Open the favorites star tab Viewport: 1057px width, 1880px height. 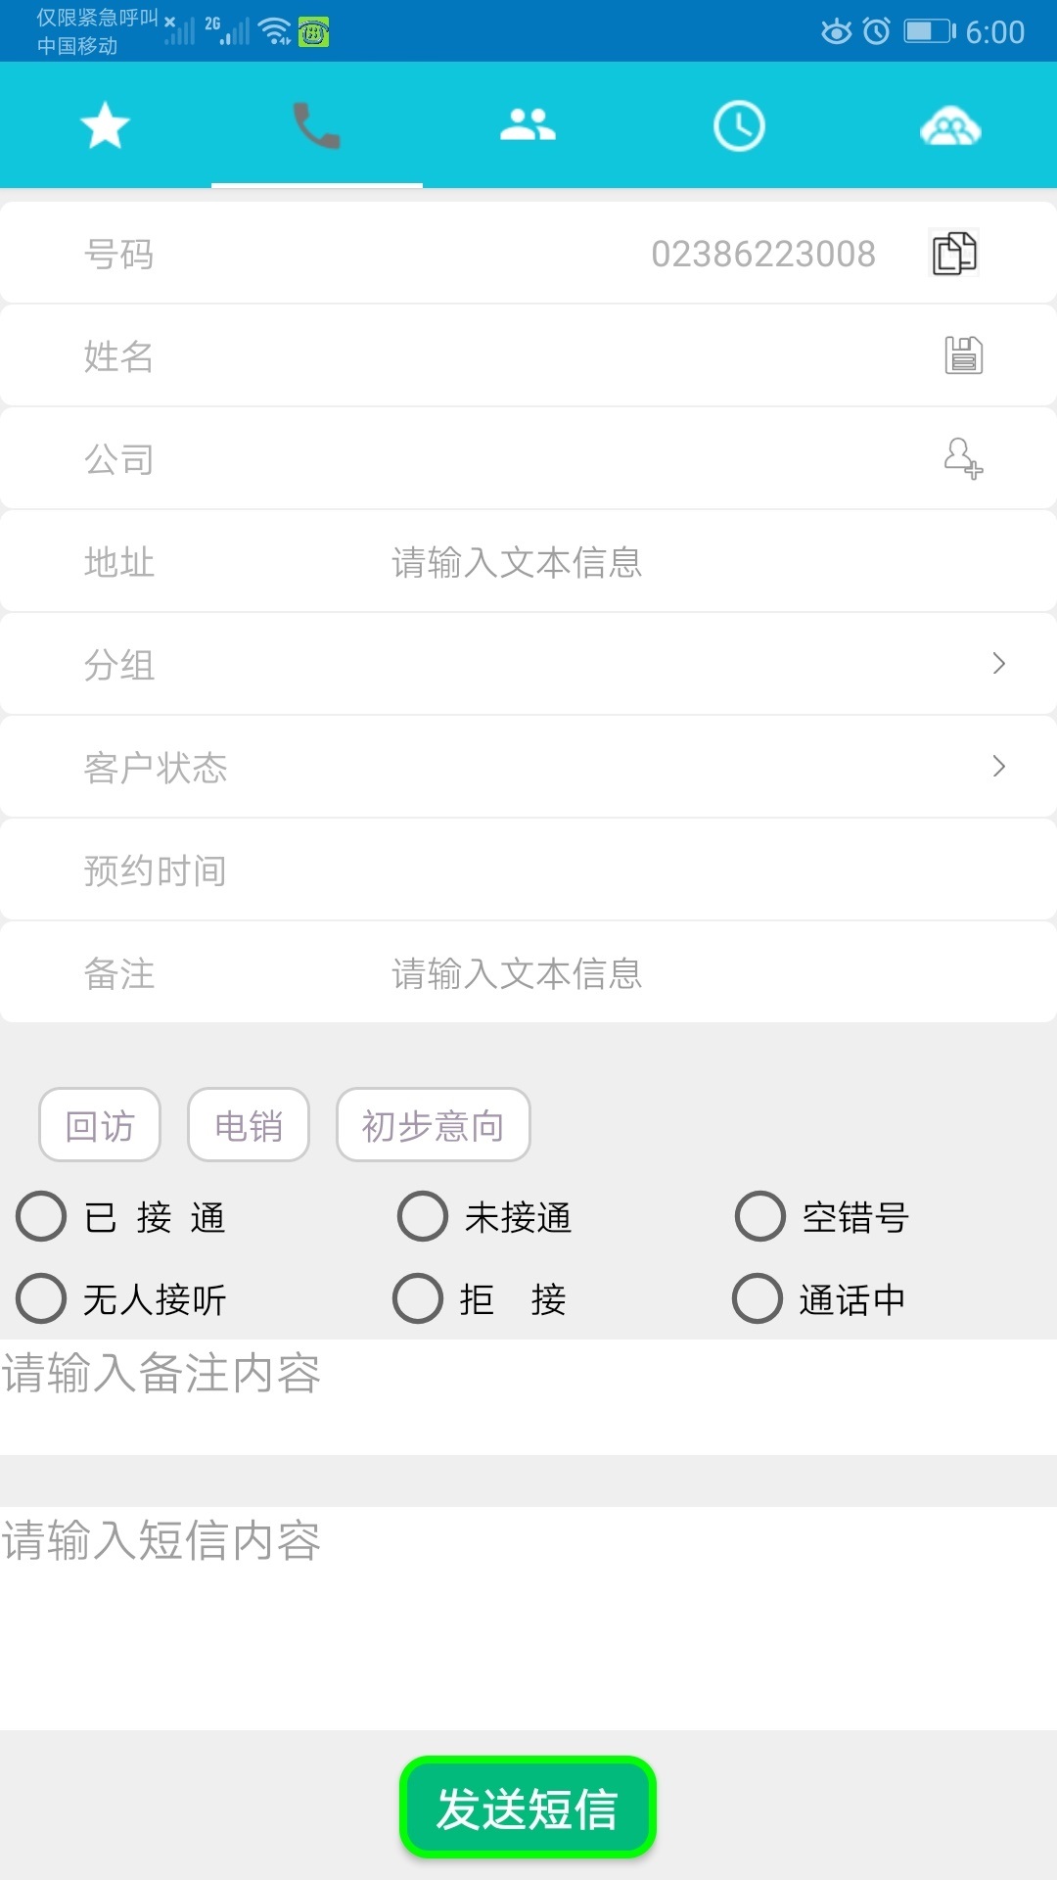tap(105, 126)
